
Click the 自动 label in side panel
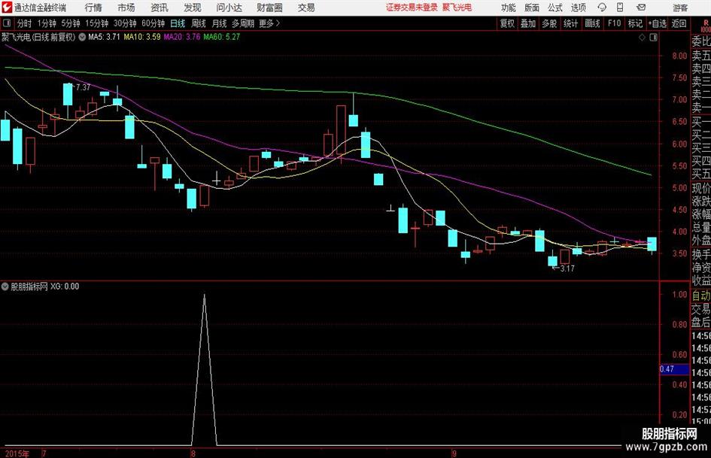[x=701, y=296]
